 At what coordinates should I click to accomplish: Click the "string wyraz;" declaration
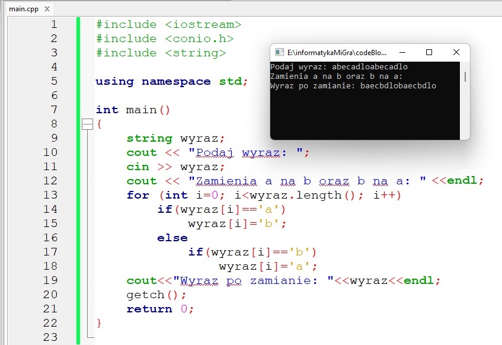point(176,138)
